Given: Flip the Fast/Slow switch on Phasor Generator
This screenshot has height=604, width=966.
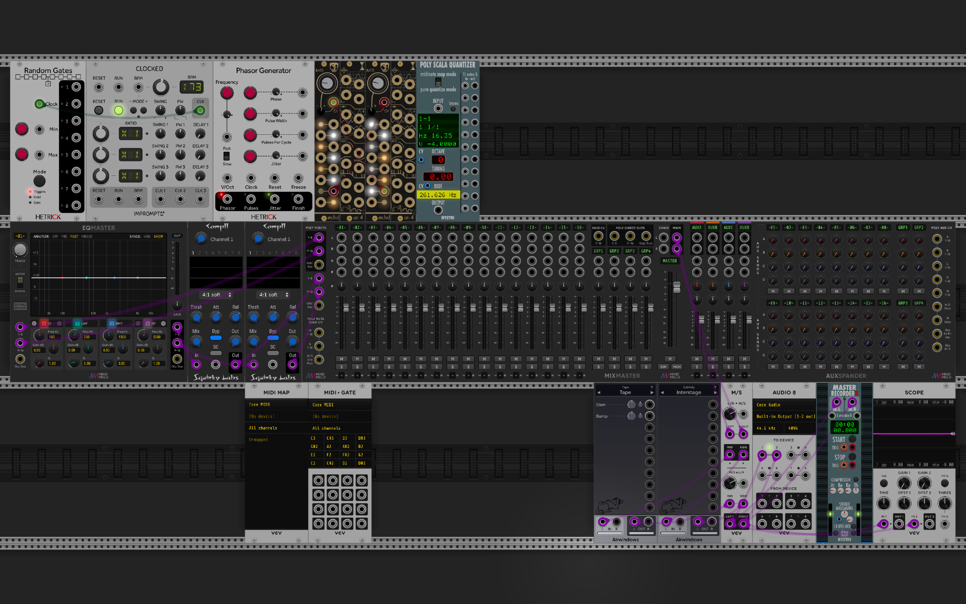Looking at the screenshot, I should coord(227,156).
